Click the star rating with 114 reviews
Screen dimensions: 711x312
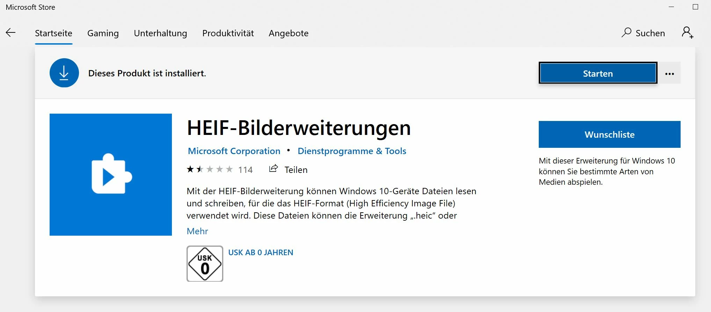[x=219, y=169]
